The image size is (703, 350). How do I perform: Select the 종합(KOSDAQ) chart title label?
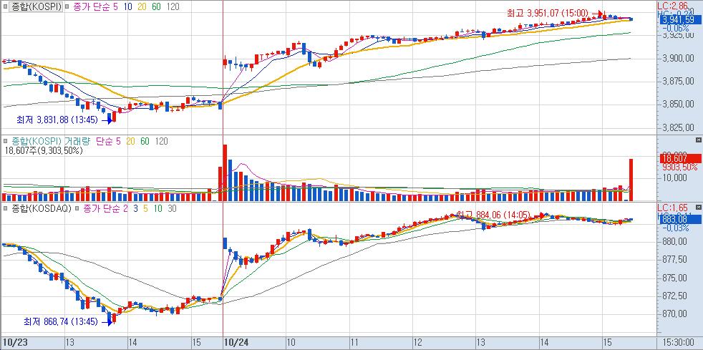click(x=41, y=208)
